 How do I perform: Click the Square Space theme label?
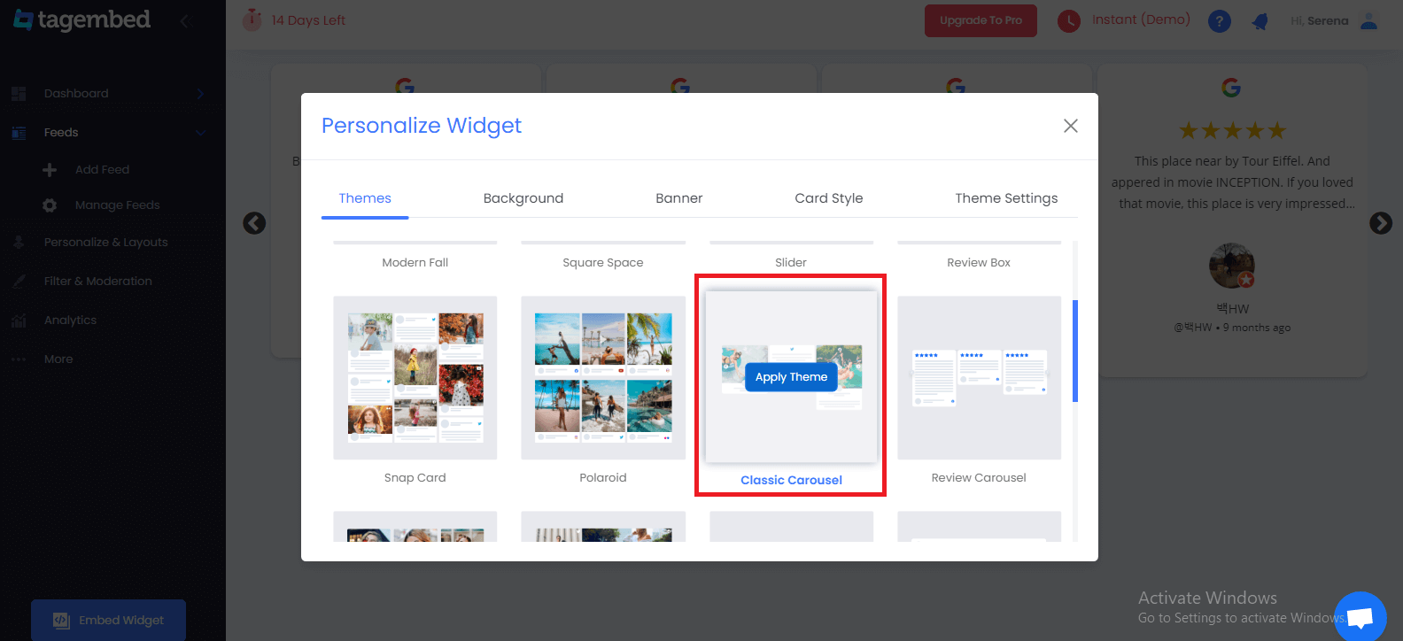(603, 263)
